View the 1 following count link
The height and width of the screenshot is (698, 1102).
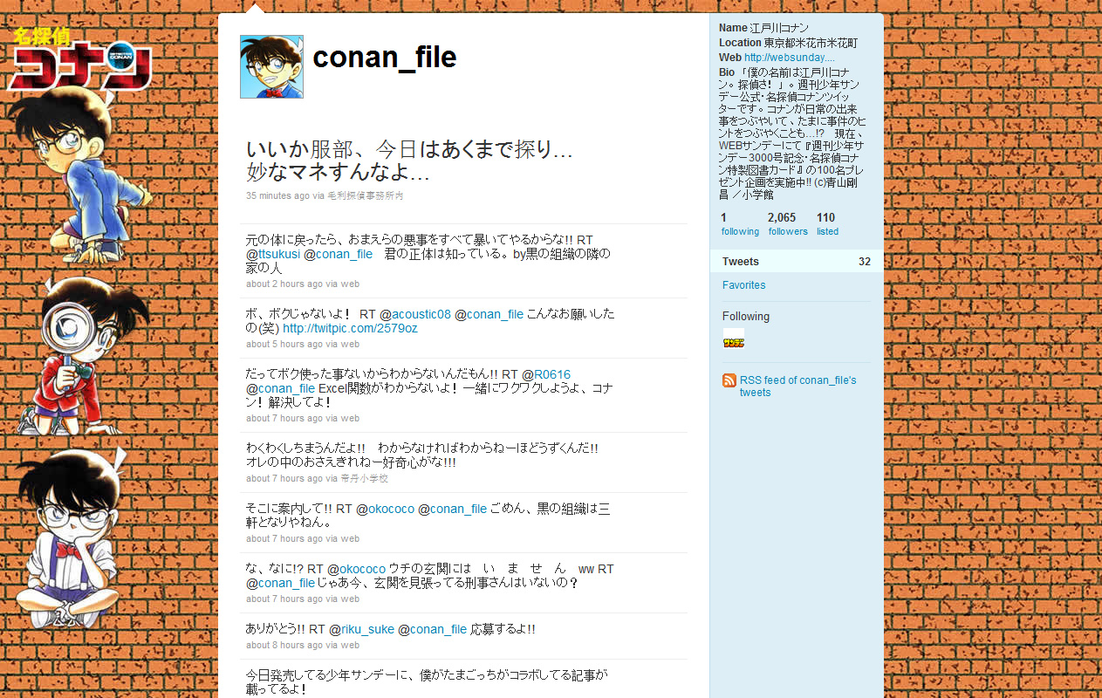click(740, 224)
